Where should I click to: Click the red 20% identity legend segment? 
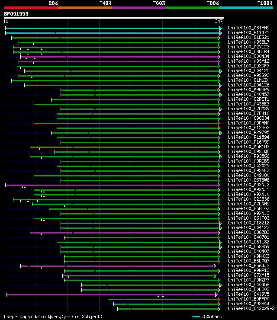click(31, 8)
